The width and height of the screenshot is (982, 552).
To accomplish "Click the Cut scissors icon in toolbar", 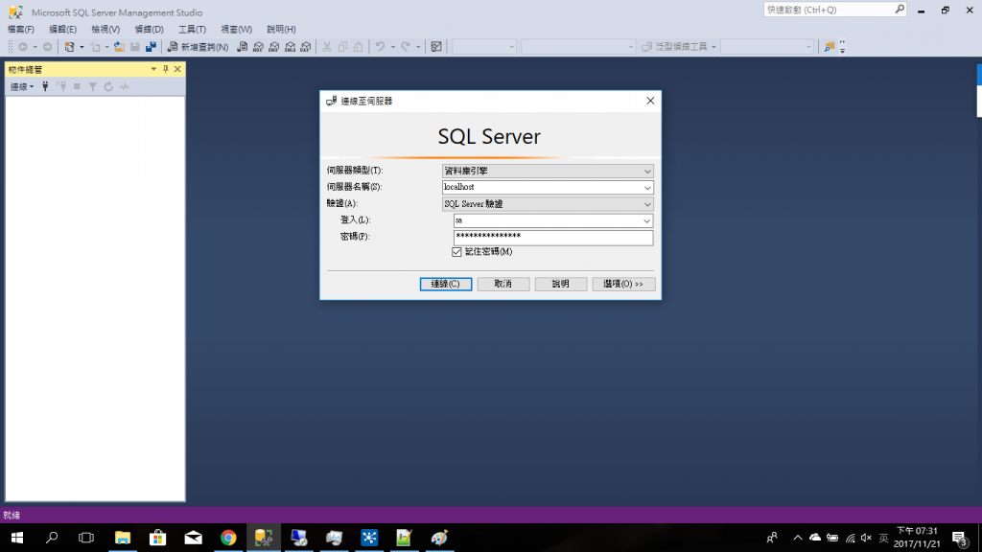I will coord(327,47).
